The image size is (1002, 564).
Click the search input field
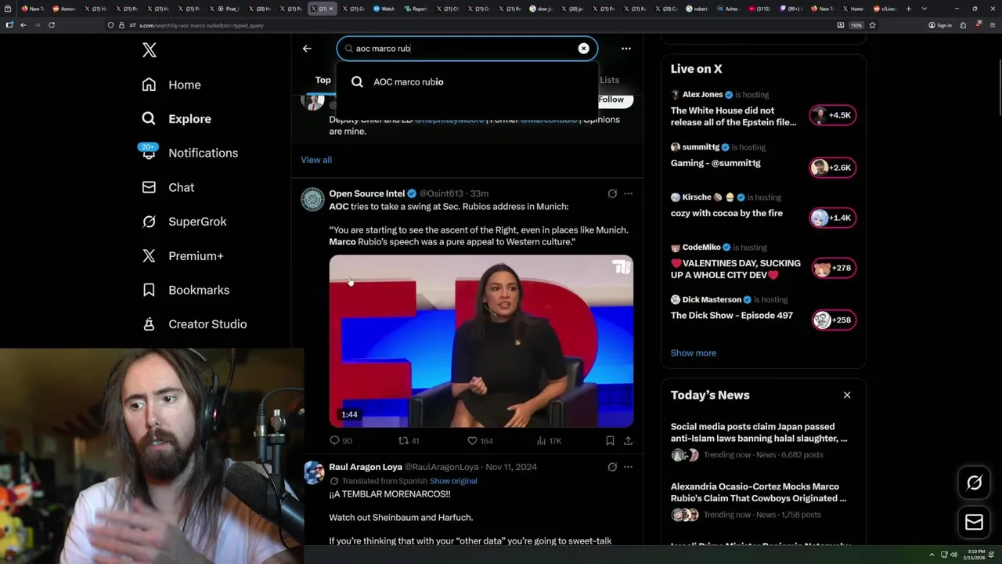pos(467,49)
